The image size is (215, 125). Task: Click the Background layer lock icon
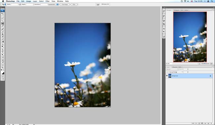210,76
